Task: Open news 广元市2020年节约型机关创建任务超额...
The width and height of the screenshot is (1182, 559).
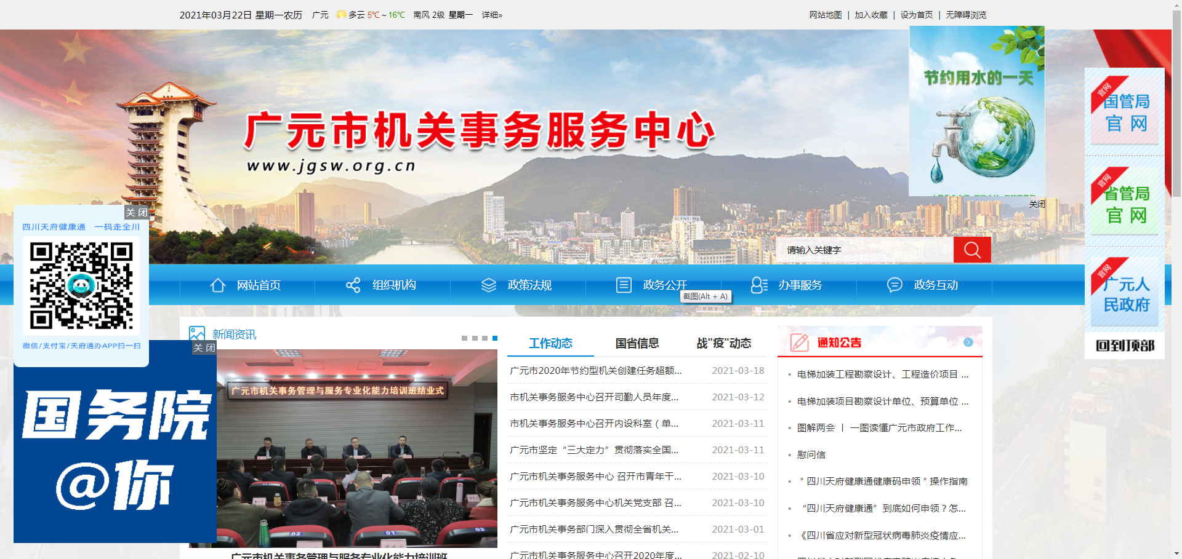Action: [x=596, y=370]
